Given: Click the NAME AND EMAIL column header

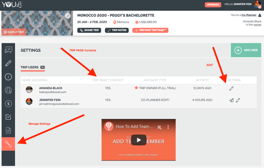Looking at the screenshot, I should (x=35, y=80).
